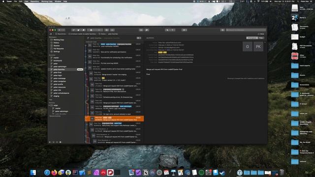Open 1Password from the Dock
Screen dimensions: 315x177
pos(240,173)
